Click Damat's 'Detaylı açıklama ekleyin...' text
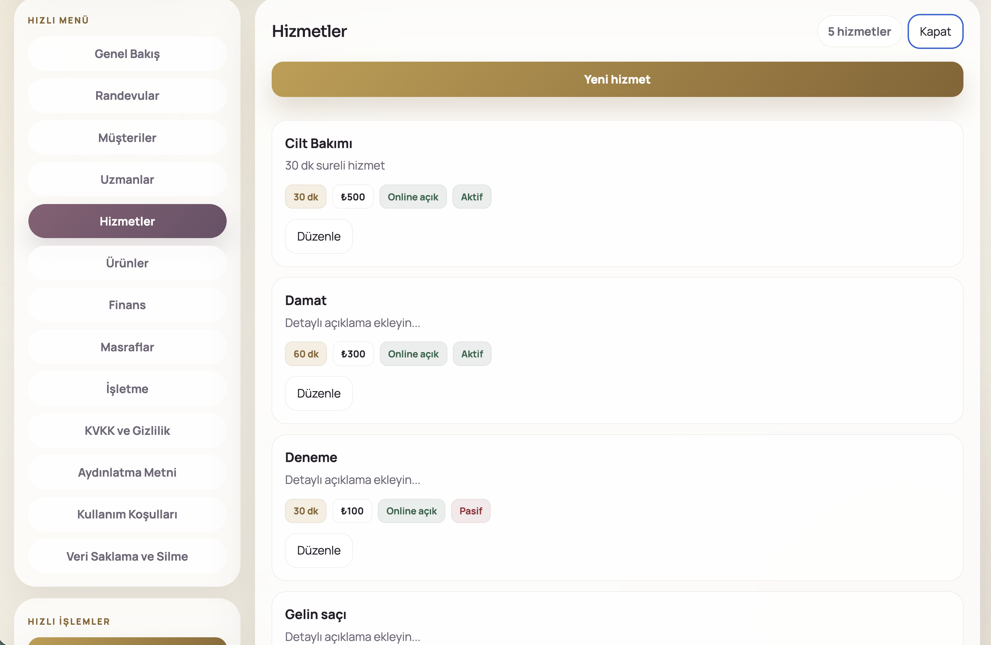The height and width of the screenshot is (645, 991). tap(353, 322)
